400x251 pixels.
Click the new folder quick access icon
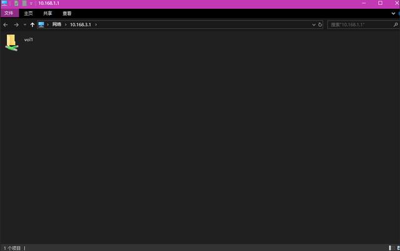tap(24, 3)
